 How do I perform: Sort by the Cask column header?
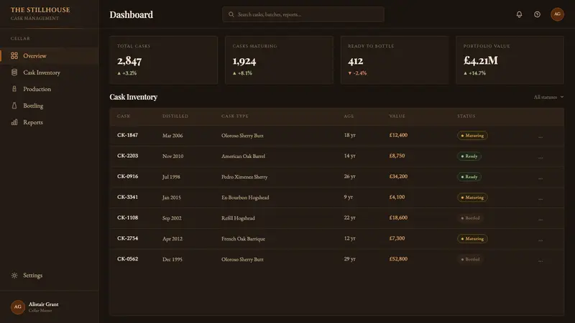point(124,116)
